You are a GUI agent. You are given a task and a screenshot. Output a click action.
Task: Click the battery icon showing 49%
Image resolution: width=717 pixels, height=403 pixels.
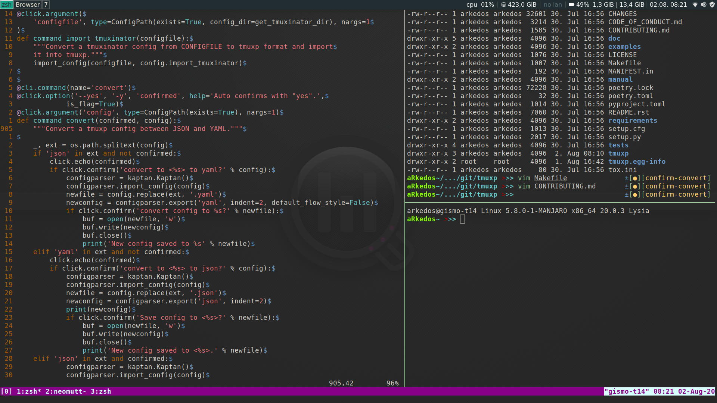571,5
